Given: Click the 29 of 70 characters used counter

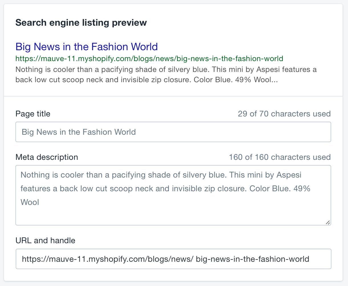Looking at the screenshot, I should pyautogui.click(x=284, y=114).
